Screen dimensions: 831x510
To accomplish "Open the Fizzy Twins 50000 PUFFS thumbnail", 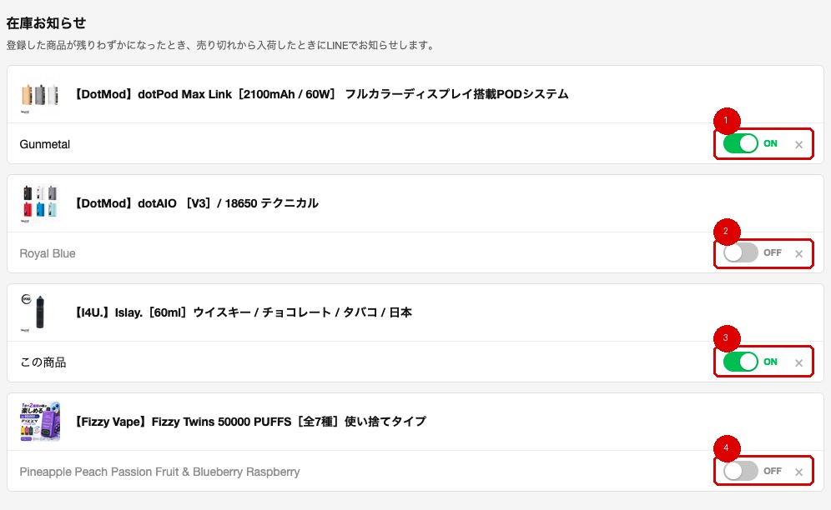I will 40,422.
